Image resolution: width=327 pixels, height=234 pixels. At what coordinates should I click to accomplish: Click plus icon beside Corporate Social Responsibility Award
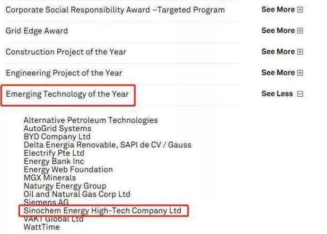[x=300, y=9]
